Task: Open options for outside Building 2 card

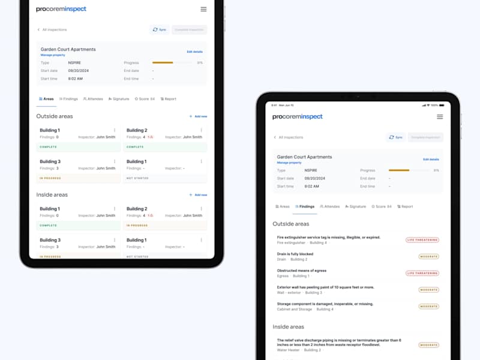Action: (201, 130)
